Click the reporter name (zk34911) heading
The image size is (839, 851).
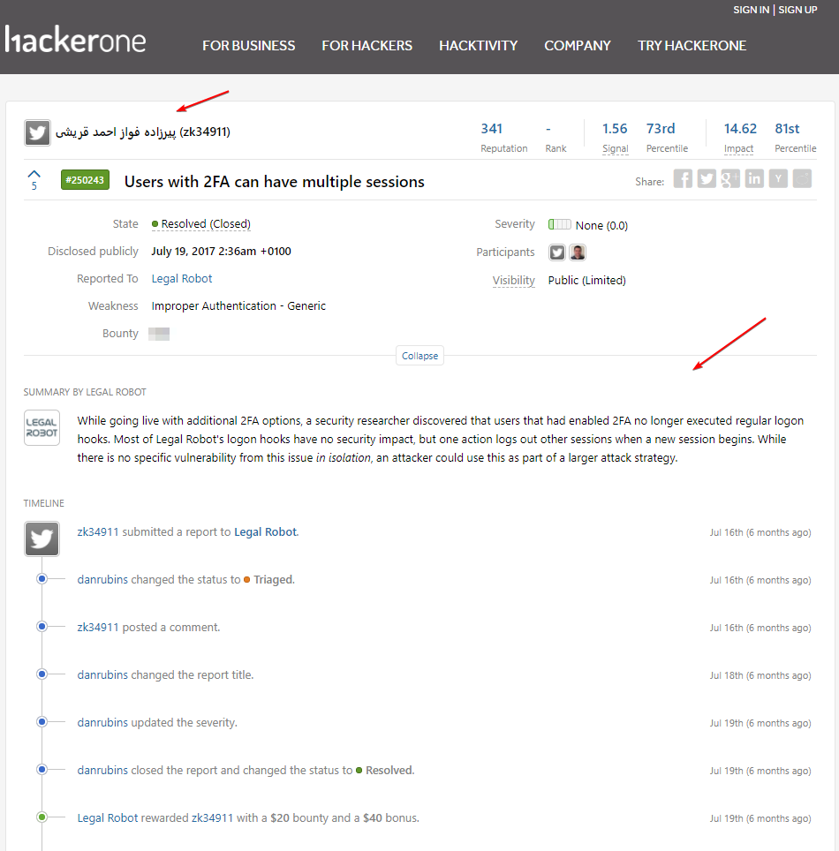(x=143, y=132)
